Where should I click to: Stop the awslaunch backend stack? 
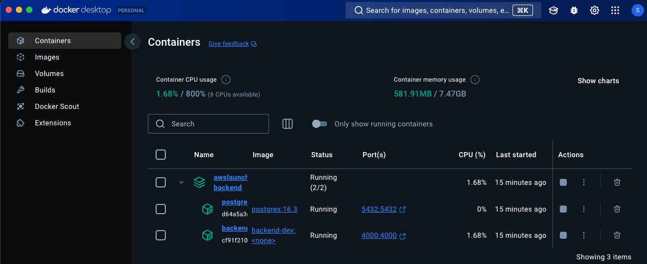pyautogui.click(x=563, y=182)
